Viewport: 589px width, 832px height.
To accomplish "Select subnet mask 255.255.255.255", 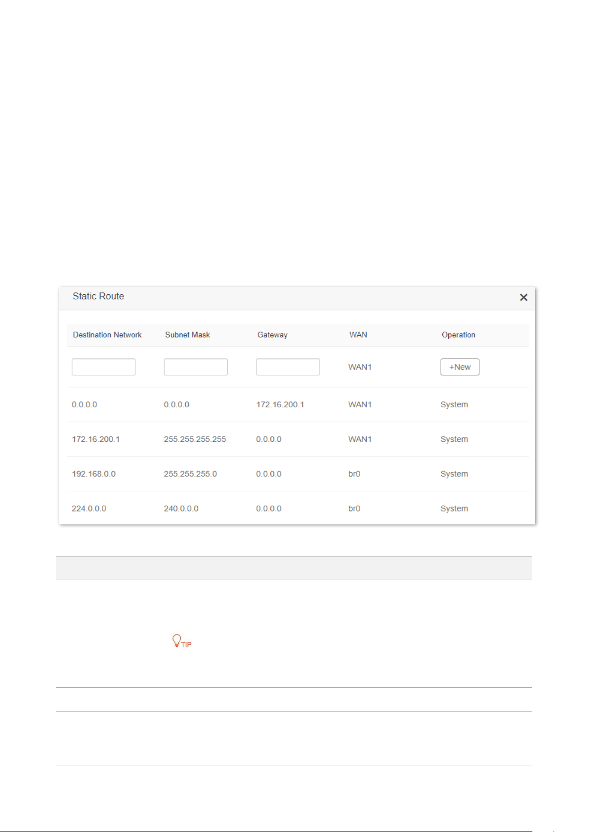I will [195, 439].
